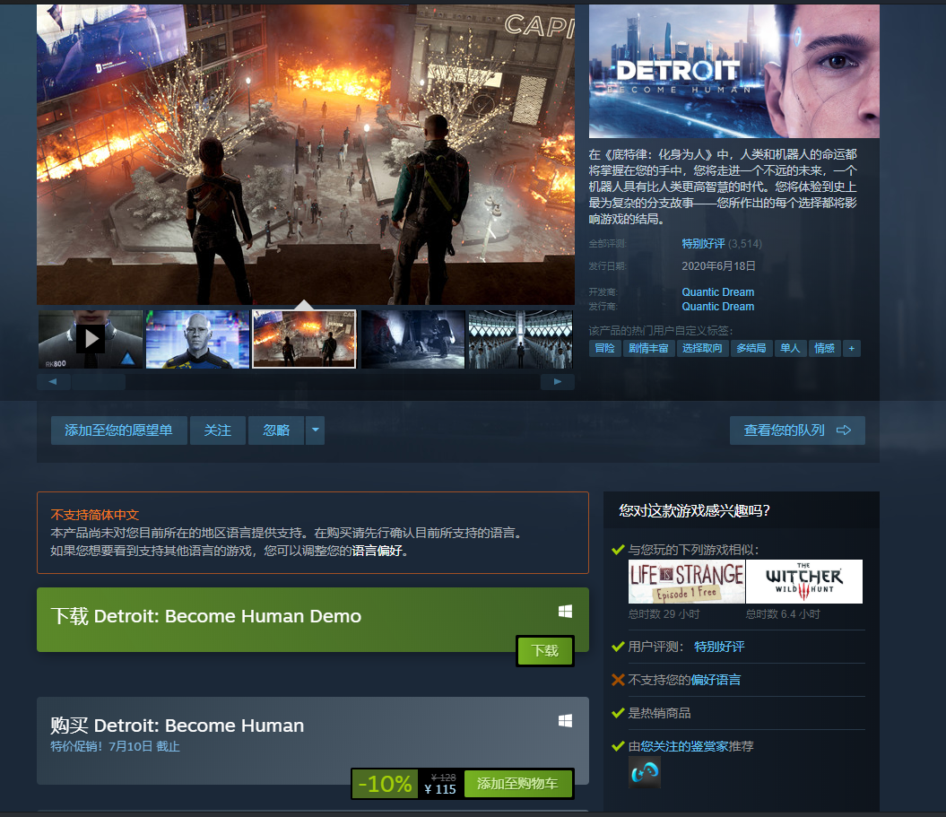Click the thumbnail strip scrollbar handle
Viewport: 946px width, 817px height.
(x=99, y=381)
